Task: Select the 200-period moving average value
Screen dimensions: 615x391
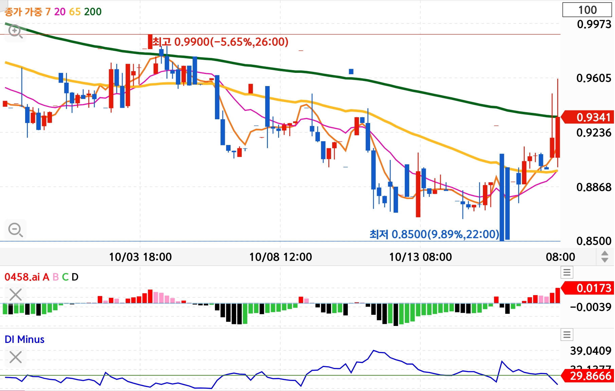Action: click(x=93, y=12)
